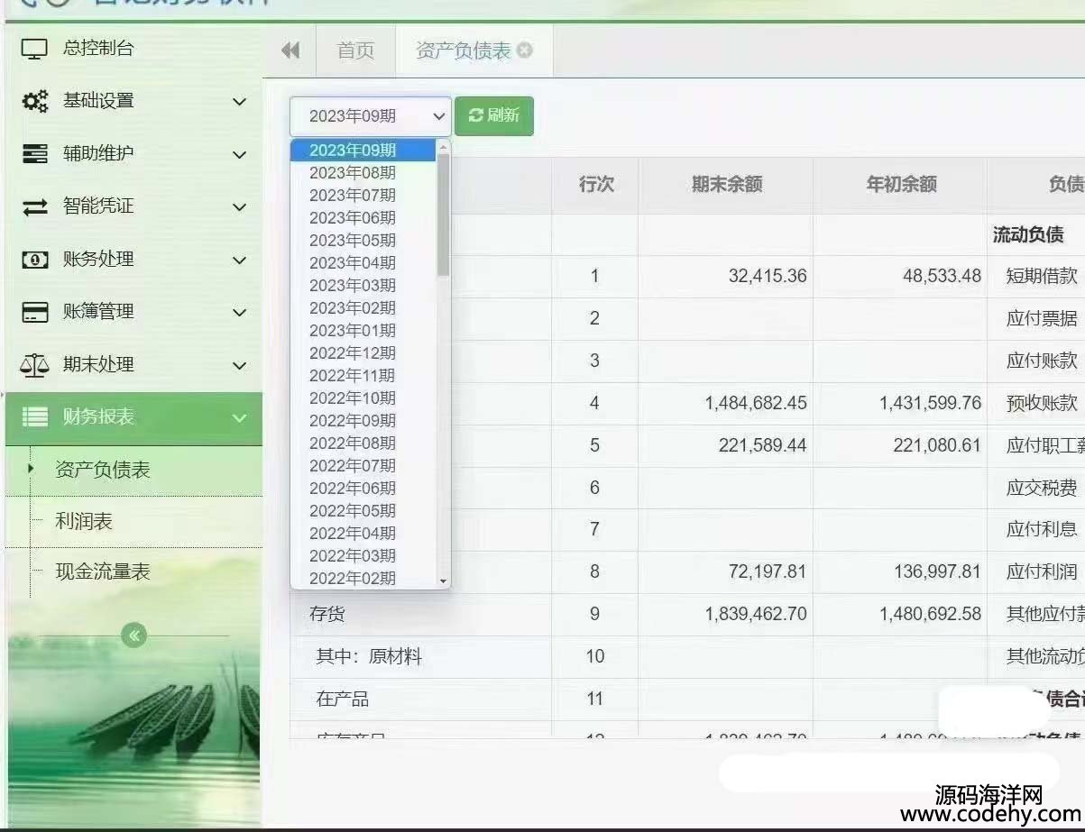Select 2022年10期 option
This screenshot has width=1085, height=832.
363,398
